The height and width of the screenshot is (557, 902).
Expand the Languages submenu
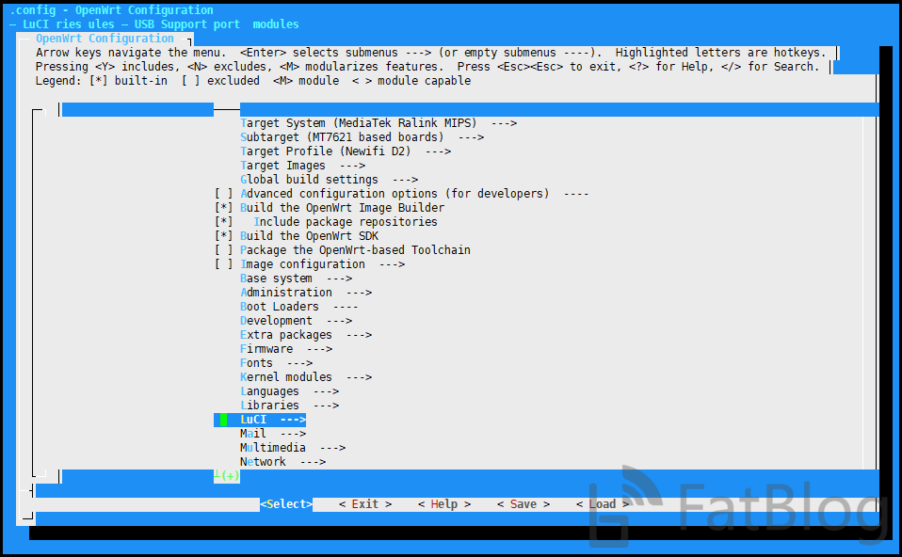pyautogui.click(x=289, y=391)
